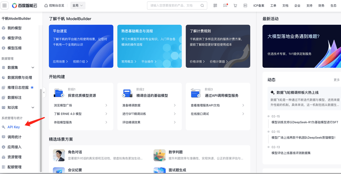341x174 pixels.
Task: Open the apps grid menu icon
Action: coord(5,5)
